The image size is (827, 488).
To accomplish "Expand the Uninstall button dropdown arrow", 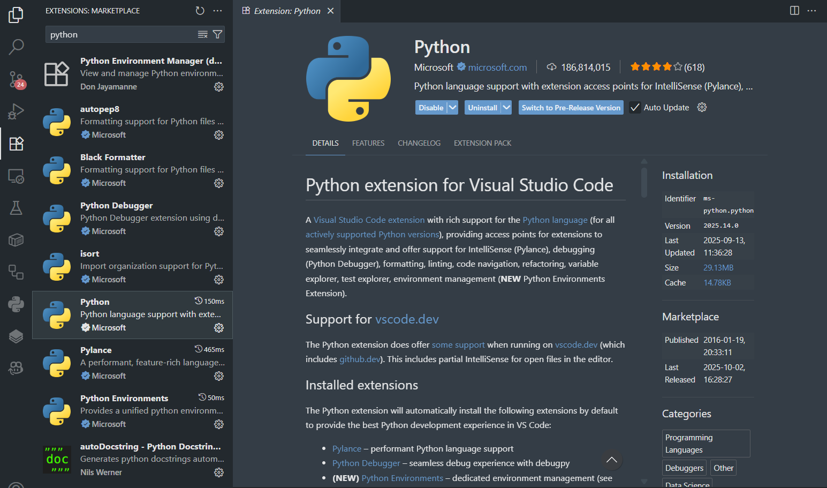I will (x=506, y=108).
